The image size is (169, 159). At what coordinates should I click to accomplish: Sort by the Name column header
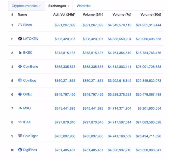pyautogui.click(x=22, y=15)
